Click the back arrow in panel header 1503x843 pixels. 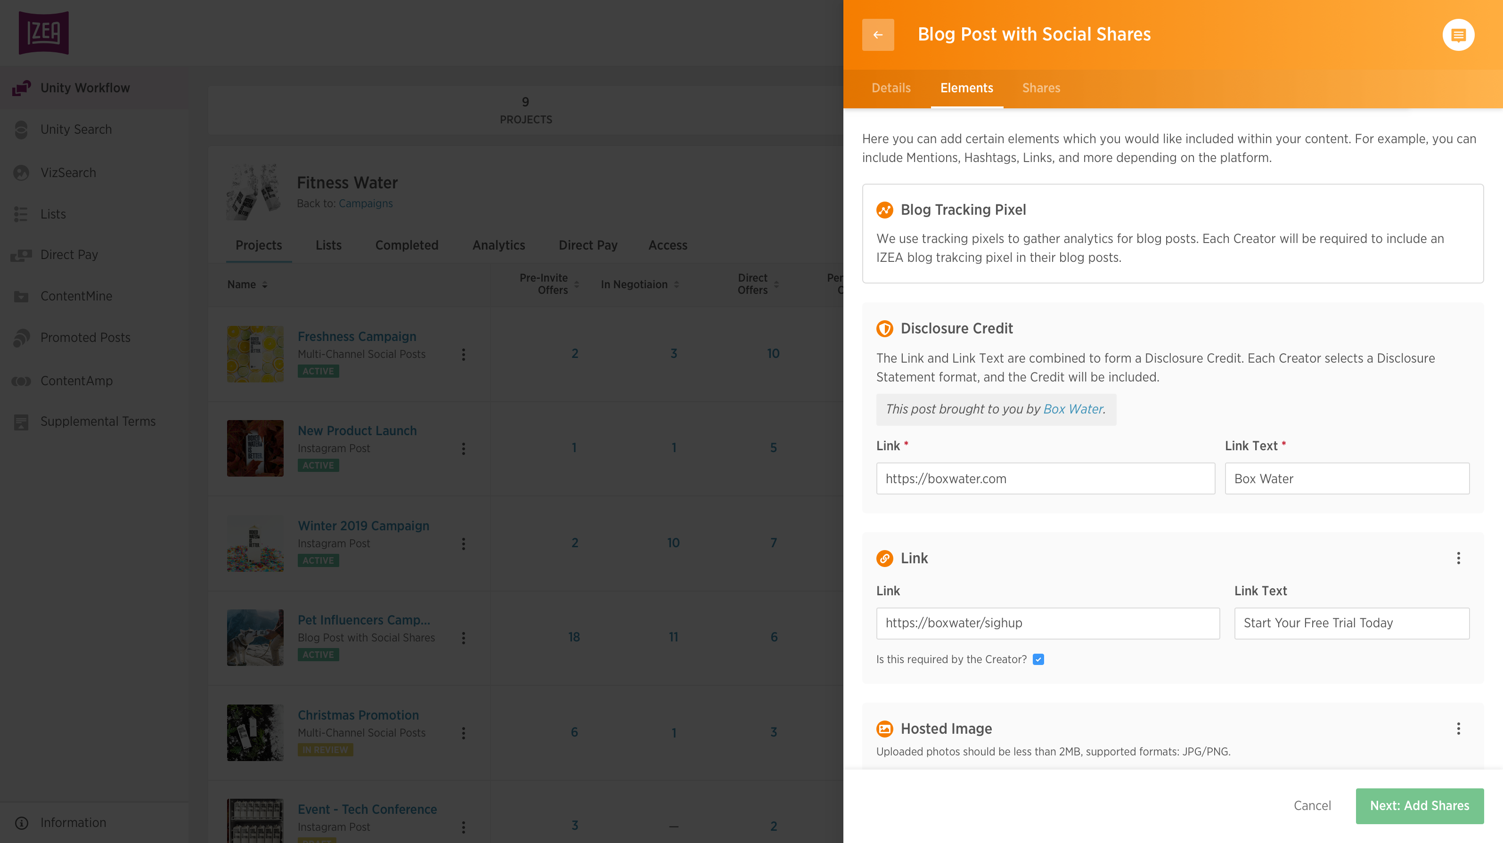tap(877, 35)
